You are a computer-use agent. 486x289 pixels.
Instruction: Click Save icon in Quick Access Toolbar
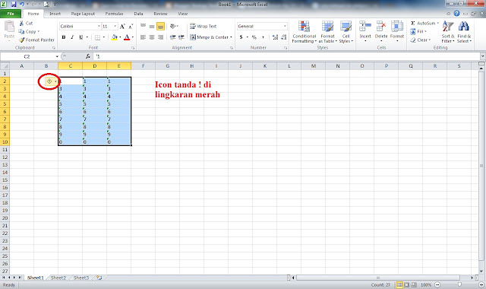[14, 5]
